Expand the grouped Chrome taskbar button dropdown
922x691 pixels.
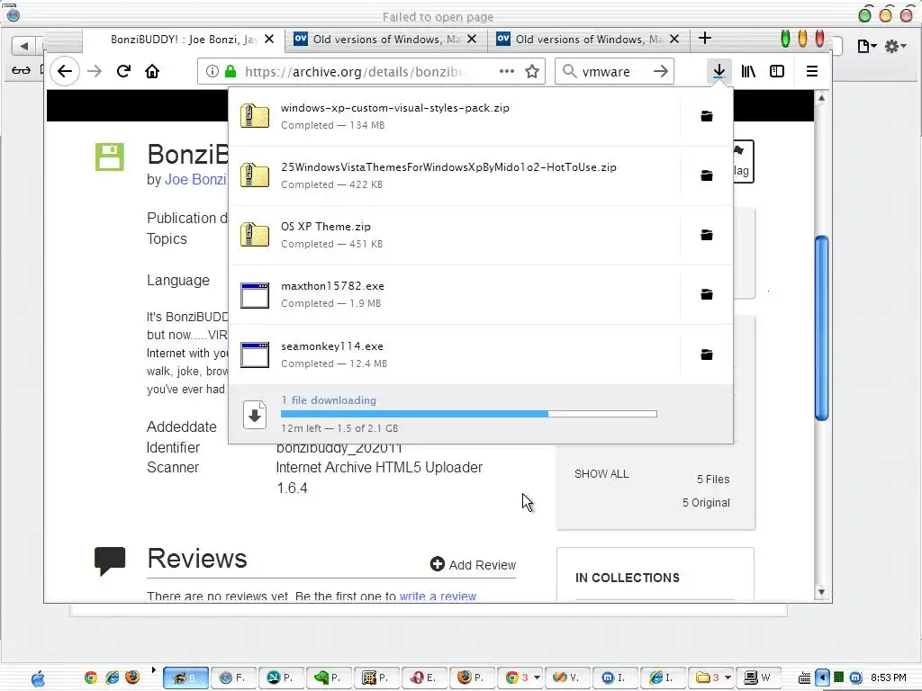(537, 678)
